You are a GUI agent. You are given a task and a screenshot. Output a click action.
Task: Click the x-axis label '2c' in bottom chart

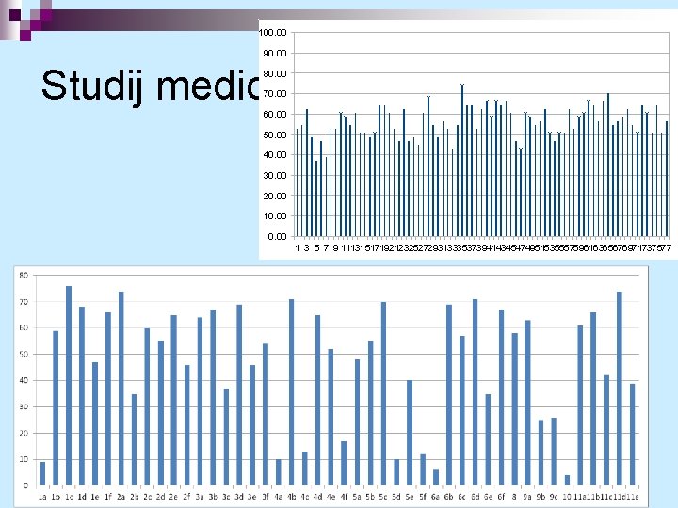tap(148, 497)
